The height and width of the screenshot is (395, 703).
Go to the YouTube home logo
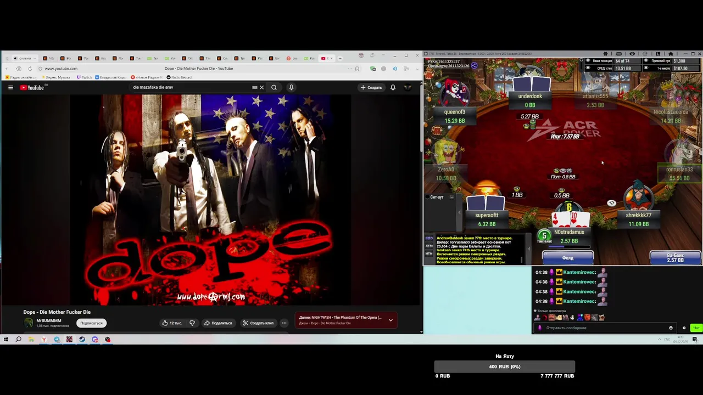(32, 87)
